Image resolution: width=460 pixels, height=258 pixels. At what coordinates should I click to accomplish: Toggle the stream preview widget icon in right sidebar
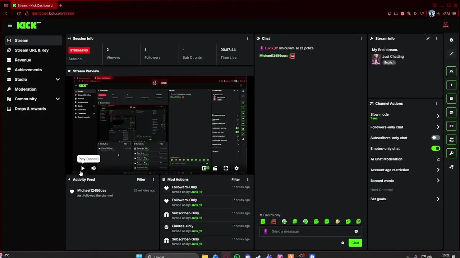pos(451,71)
